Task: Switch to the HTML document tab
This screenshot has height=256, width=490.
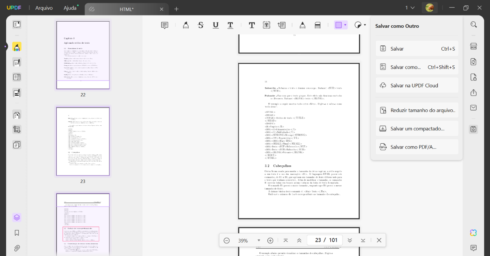Action: tap(127, 9)
